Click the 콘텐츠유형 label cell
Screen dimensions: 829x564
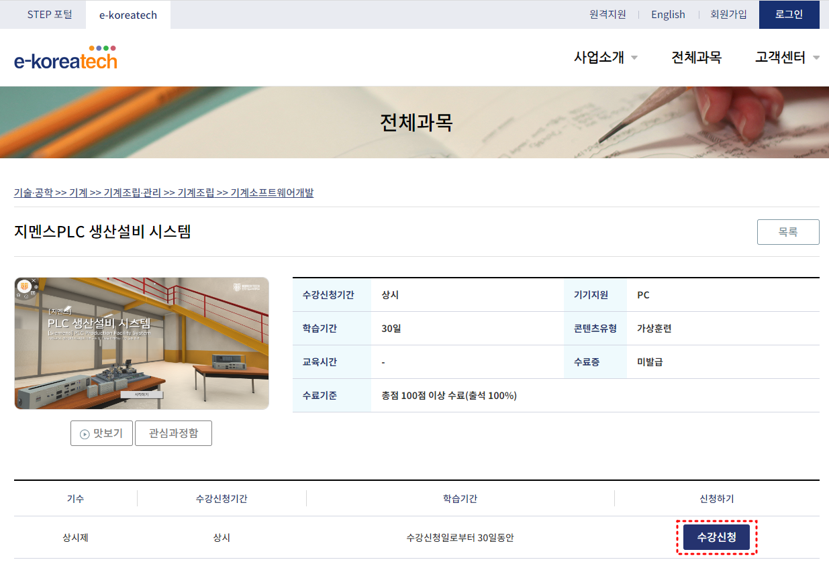pos(595,329)
